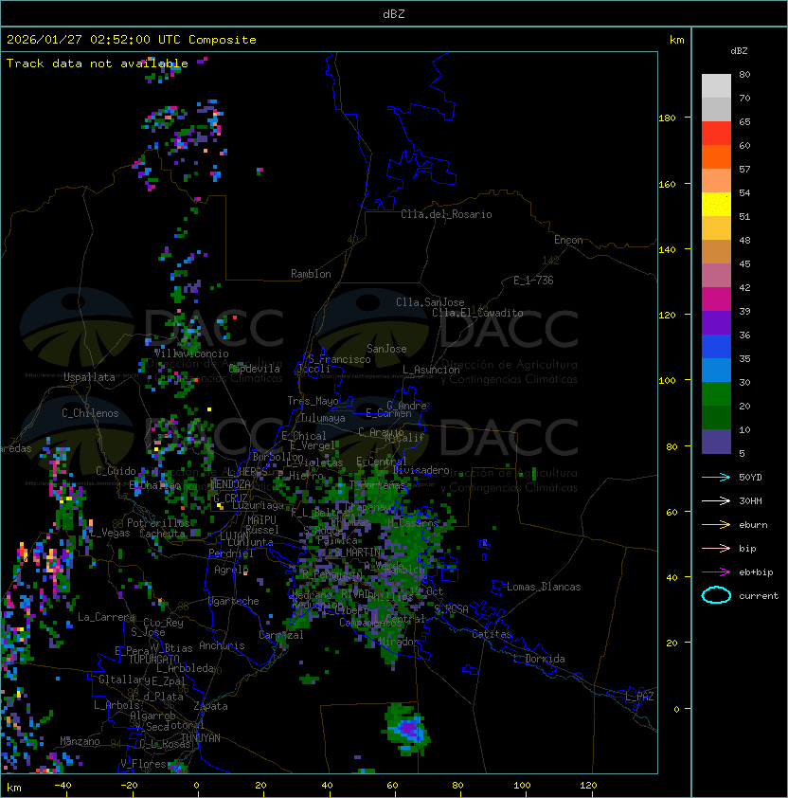
Task: Click the dBZ title at top
Action: (394, 13)
